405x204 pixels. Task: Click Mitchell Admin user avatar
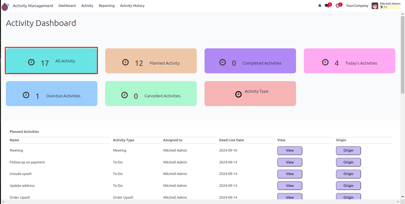click(375, 6)
